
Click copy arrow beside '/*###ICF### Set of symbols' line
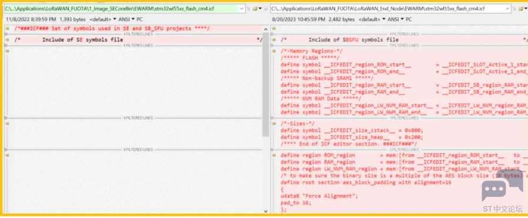pyautogui.click(x=8, y=29)
